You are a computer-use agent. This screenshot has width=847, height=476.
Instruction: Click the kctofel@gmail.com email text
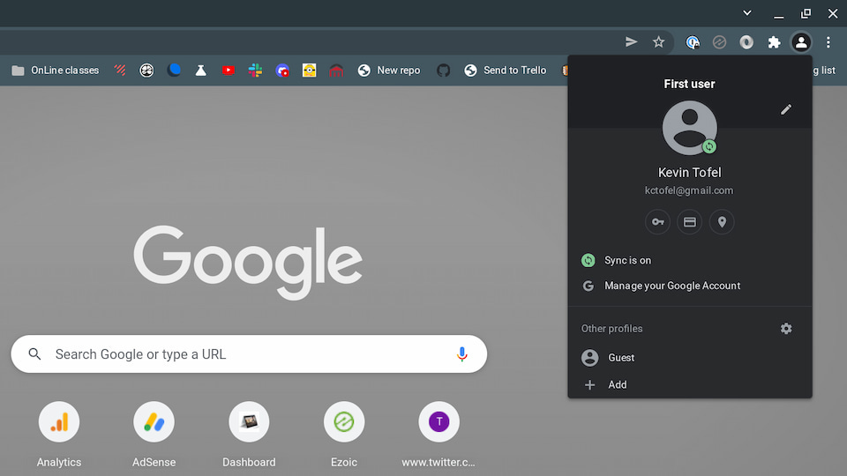pyautogui.click(x=689, y=190)
